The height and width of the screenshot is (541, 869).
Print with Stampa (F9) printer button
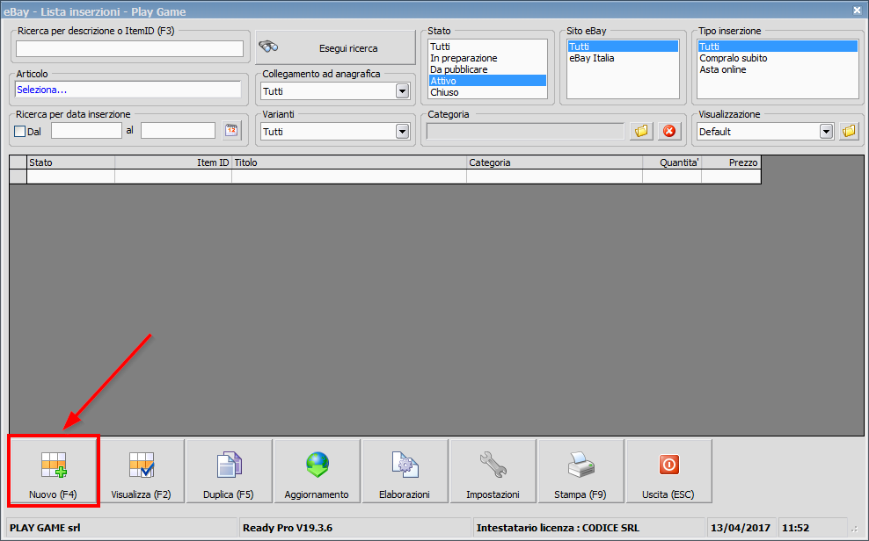click(581, 471)
